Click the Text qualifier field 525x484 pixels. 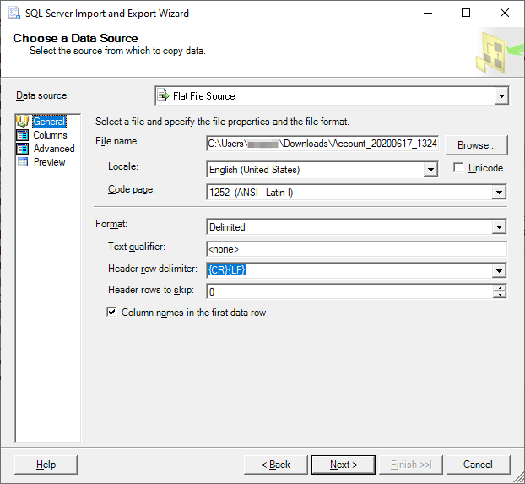[356, 249]
